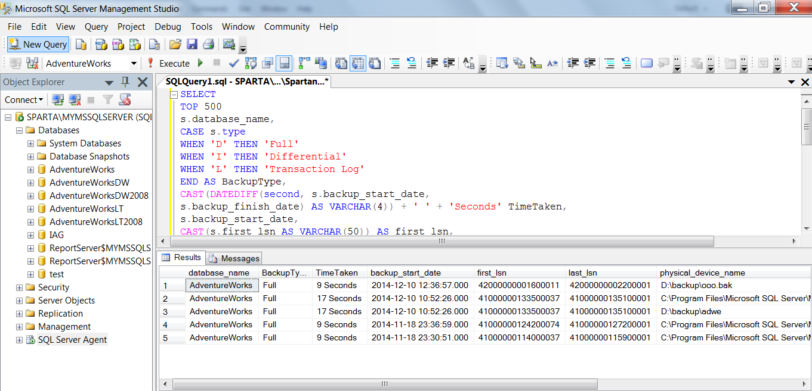Screen dimensions: 812x391
Task: Click the Print icon in the toolbar
Action: pyautogui.click(x=208, y=45)
